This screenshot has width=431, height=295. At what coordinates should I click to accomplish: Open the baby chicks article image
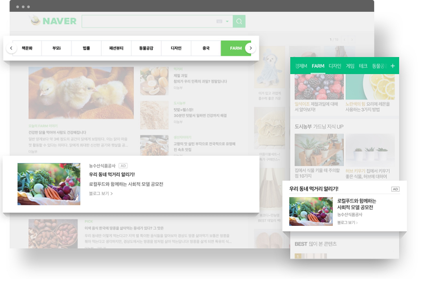click(81, 93)
